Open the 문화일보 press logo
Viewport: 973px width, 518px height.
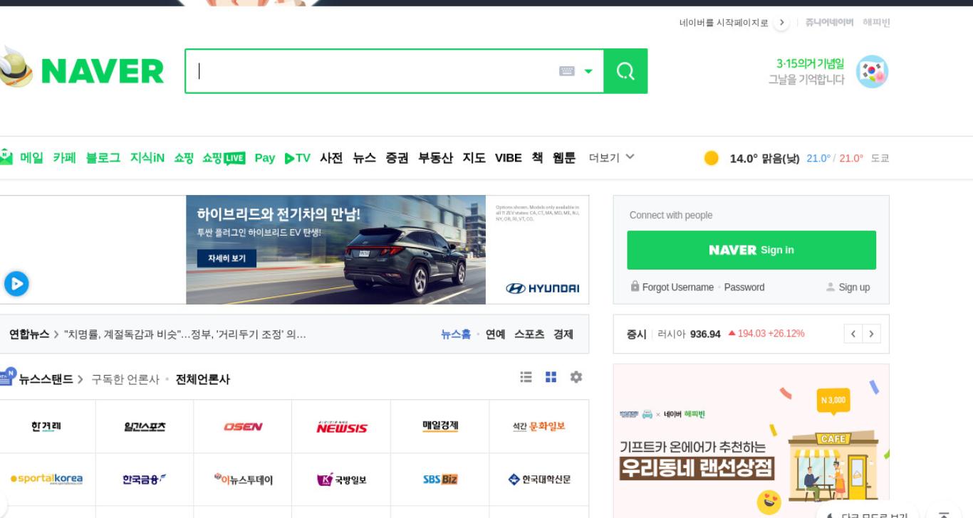point(539,426)
